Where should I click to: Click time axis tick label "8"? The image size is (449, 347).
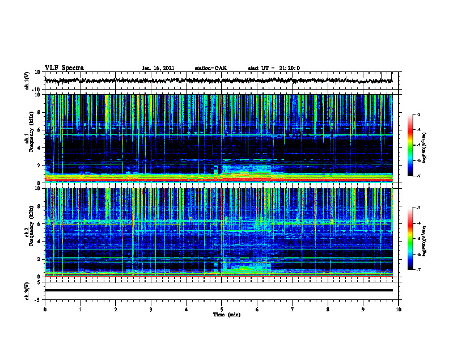click(328, 310)
